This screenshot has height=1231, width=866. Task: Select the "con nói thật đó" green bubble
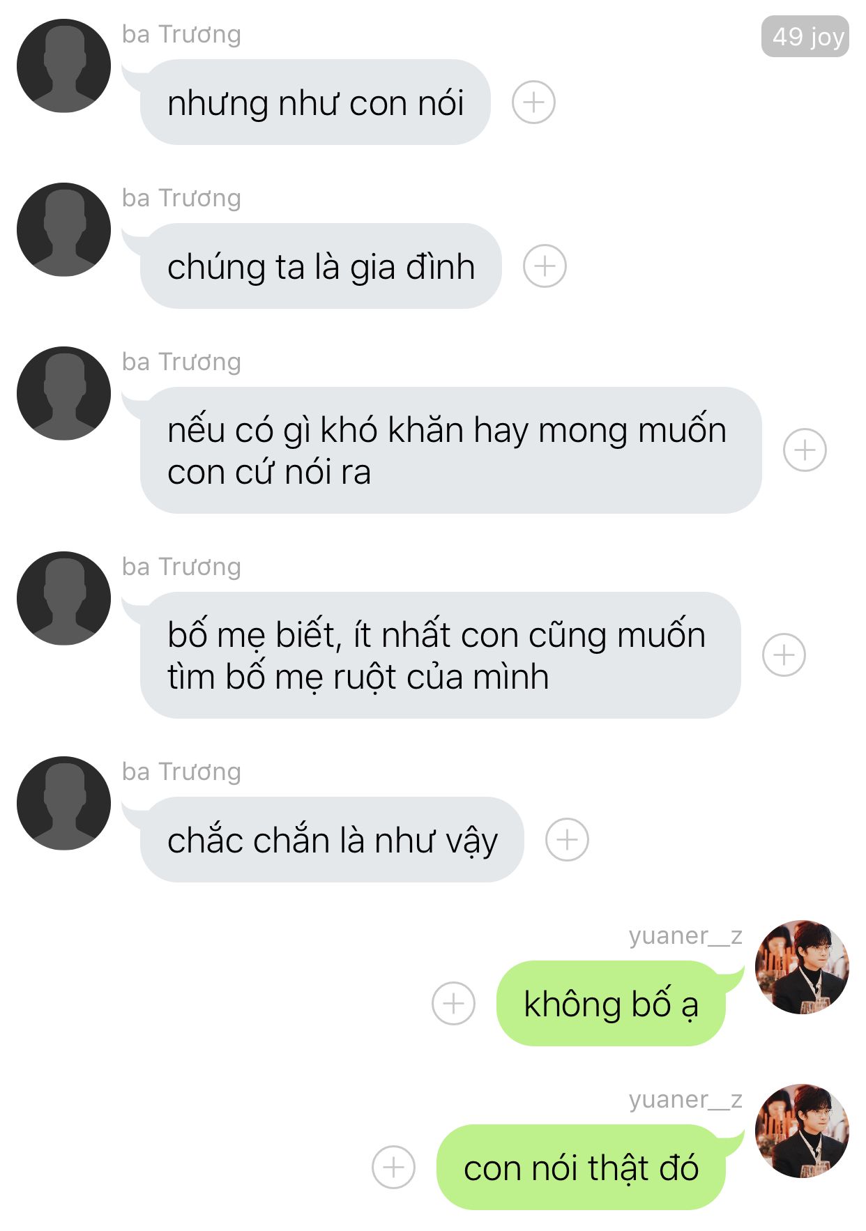pos(581,1167)
